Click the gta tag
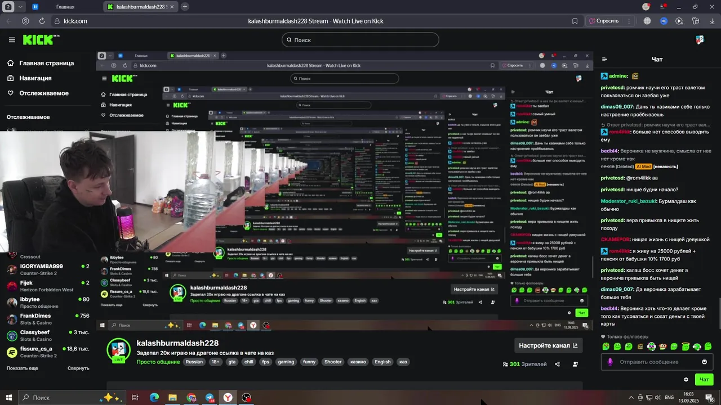The height and width of the screenshot is (405, 721). pos(232,362)
